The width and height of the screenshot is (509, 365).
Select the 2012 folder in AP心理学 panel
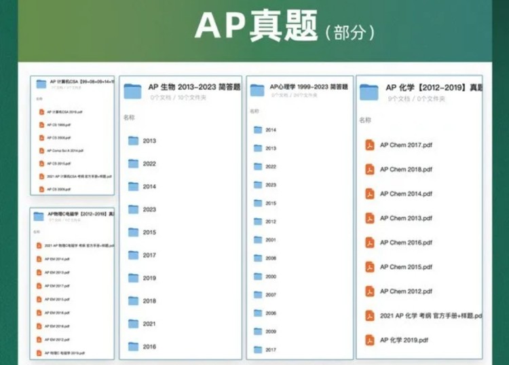pos(270,222)
